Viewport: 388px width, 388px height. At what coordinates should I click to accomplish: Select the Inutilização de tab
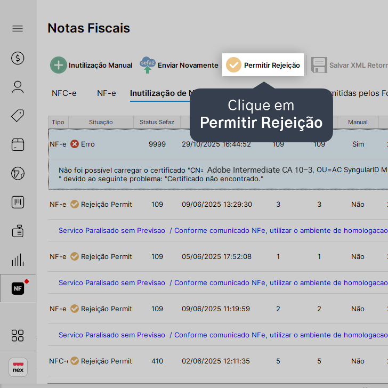(160, 94)
